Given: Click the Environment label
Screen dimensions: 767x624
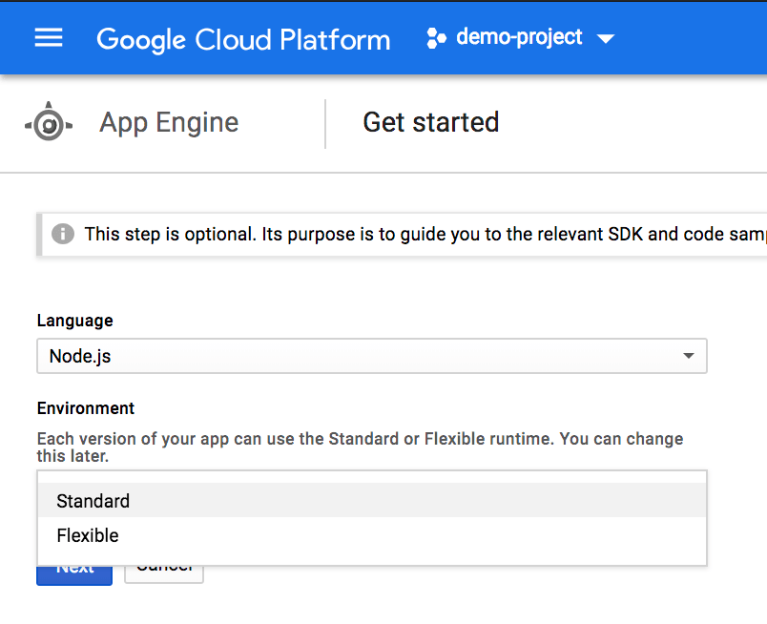Looking at the screenshot, I should pos(86,408).
